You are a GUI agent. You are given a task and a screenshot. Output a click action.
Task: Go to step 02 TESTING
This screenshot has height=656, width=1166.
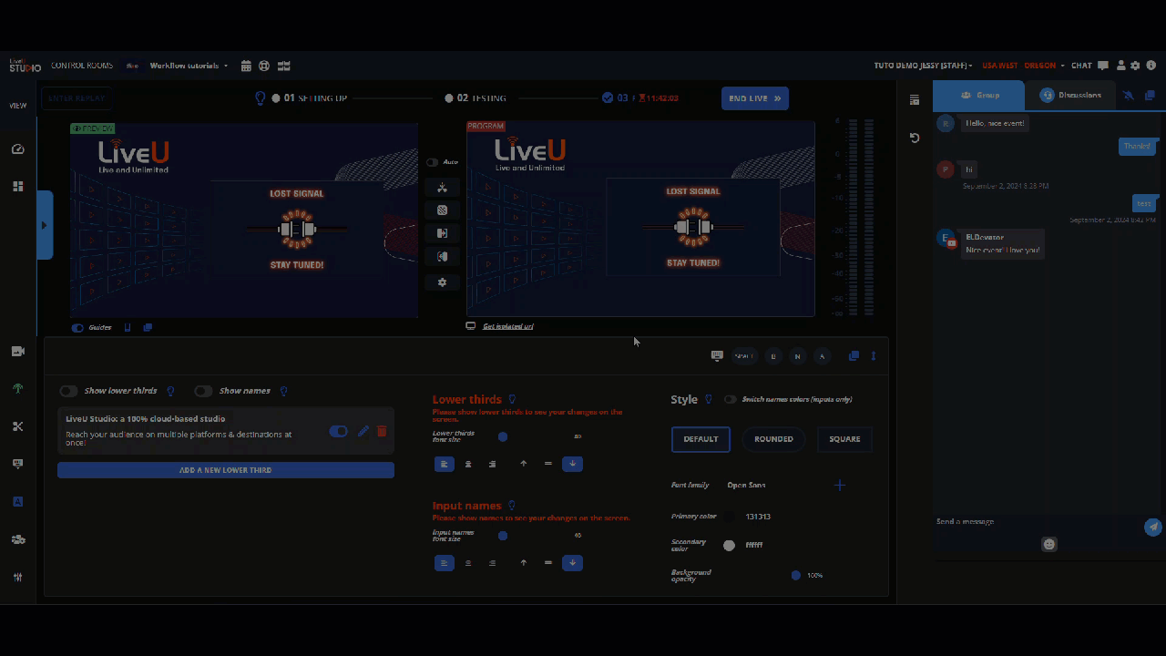pyautogui.click(x=476, y=98)
